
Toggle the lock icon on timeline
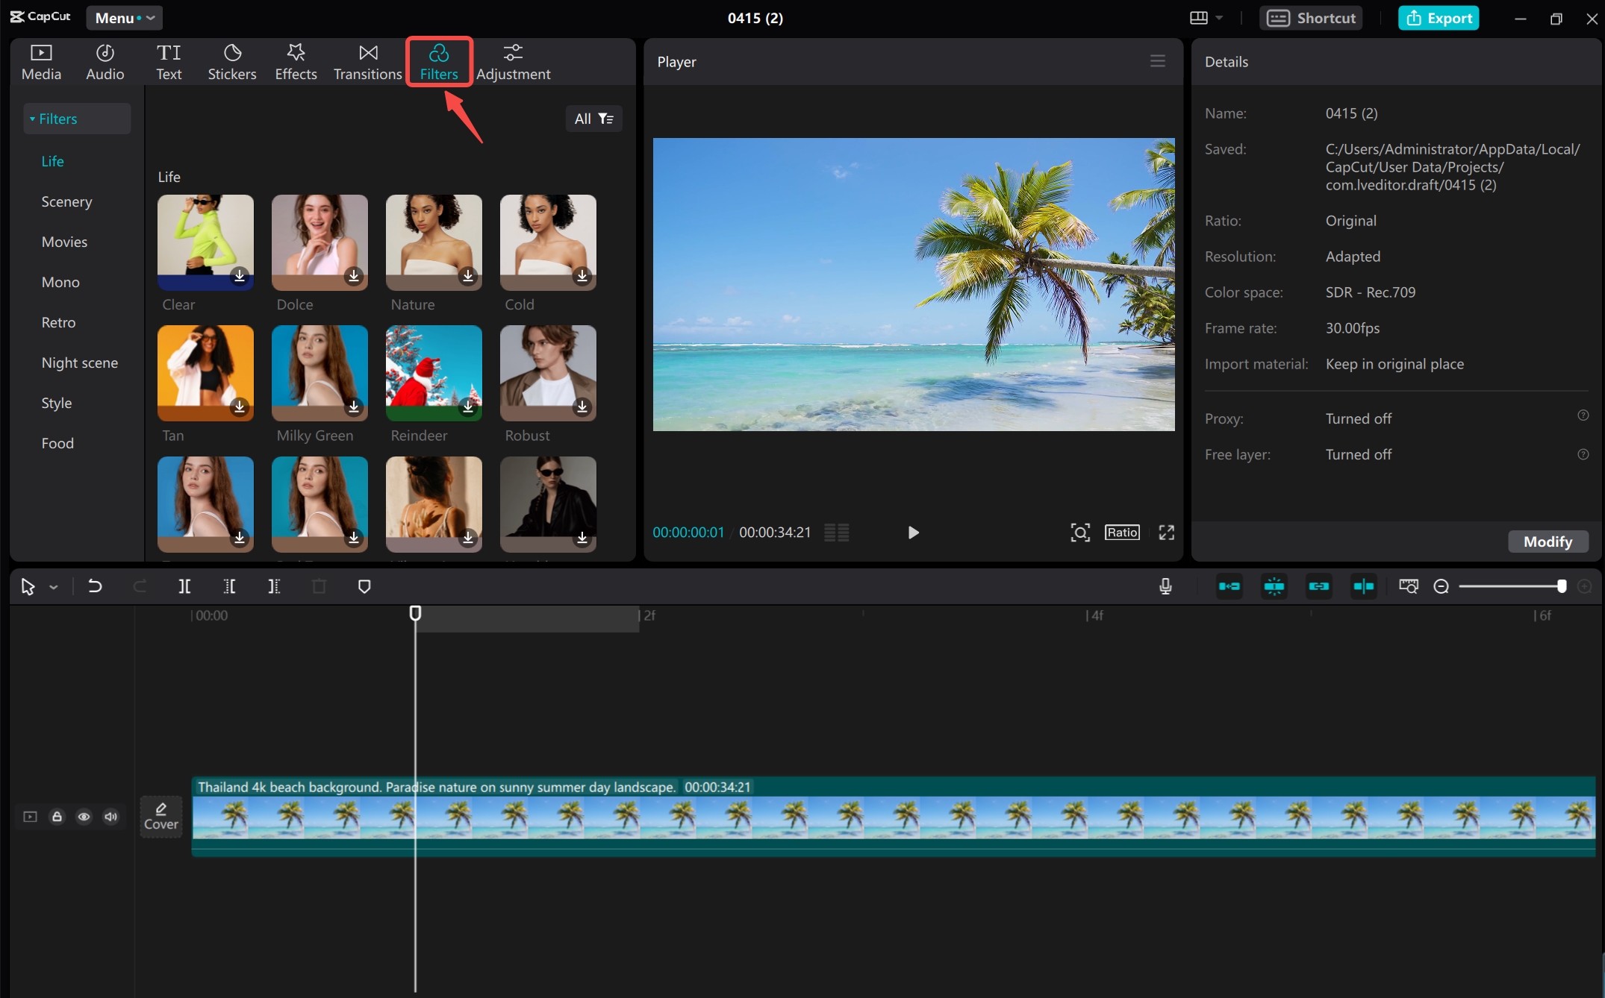coord(57,817)
